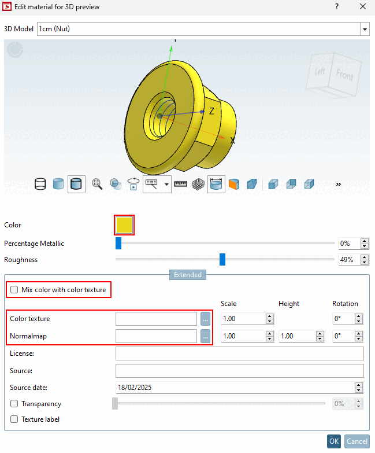
Task: Decrease the Roughness percentage value
Action: point(365,262)
